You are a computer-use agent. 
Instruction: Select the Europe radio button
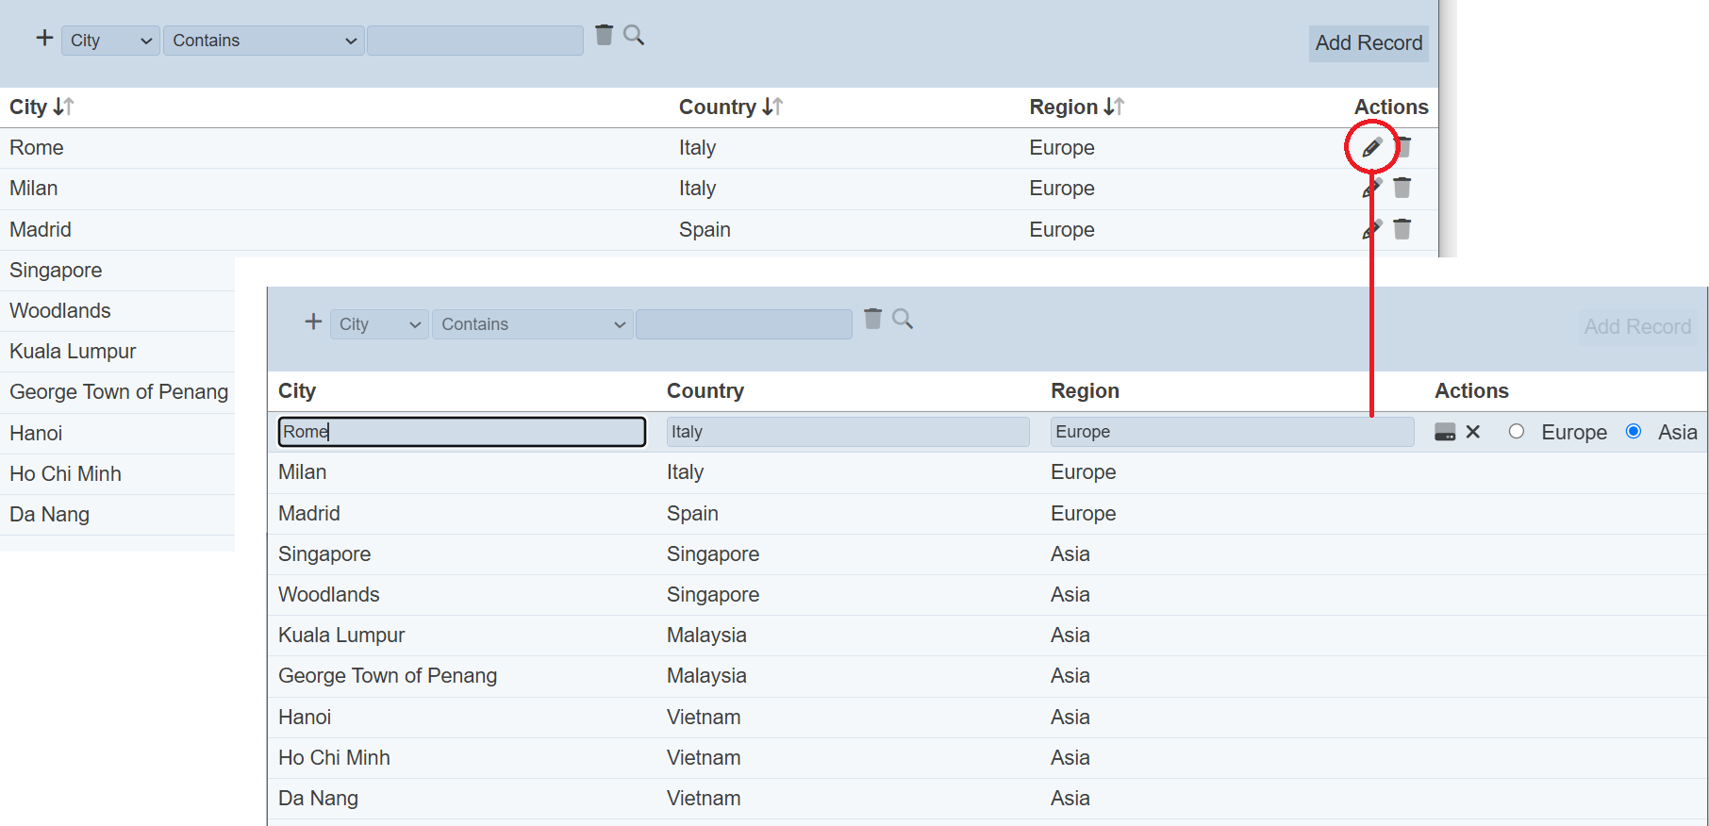pos(1517,432)
